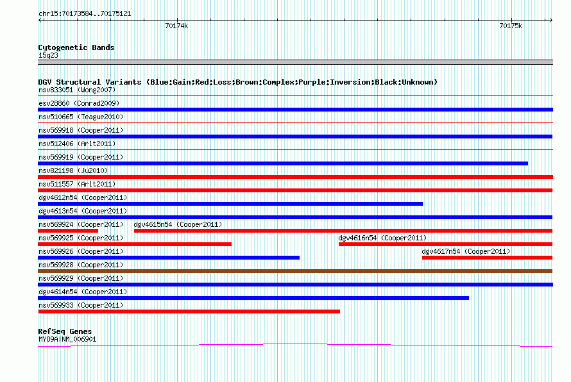Click the magenta MYO9A gene line
This screenshot has height=382, width=571.
point(295,345)
